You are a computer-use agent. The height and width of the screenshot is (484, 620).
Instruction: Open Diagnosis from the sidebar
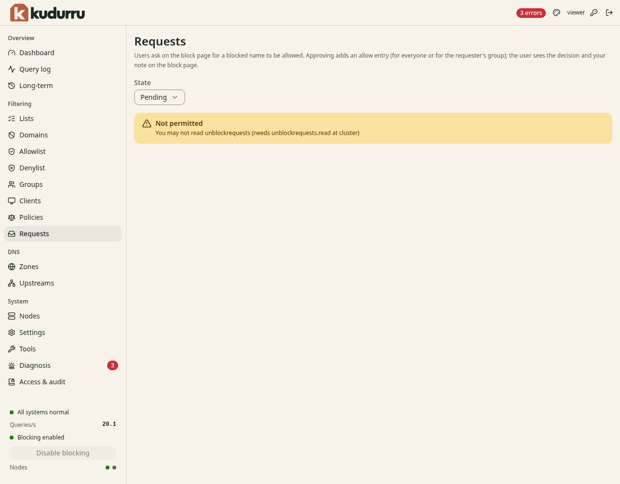click(63, 365)
